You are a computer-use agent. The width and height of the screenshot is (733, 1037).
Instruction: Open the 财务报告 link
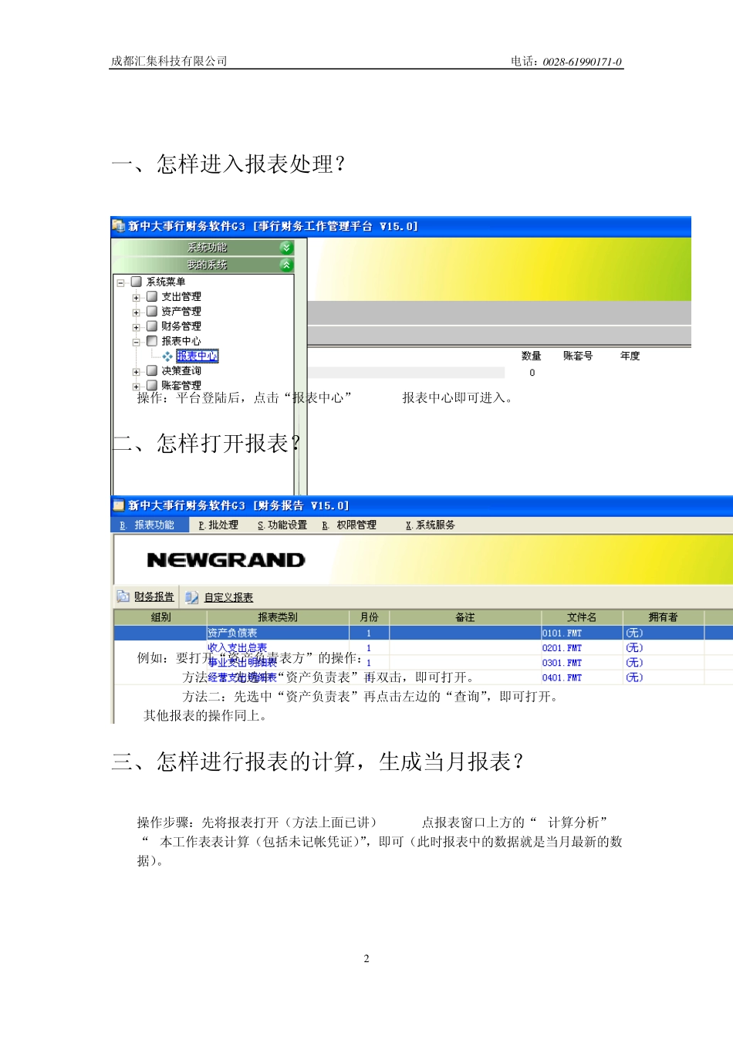[x=154, y=596]
